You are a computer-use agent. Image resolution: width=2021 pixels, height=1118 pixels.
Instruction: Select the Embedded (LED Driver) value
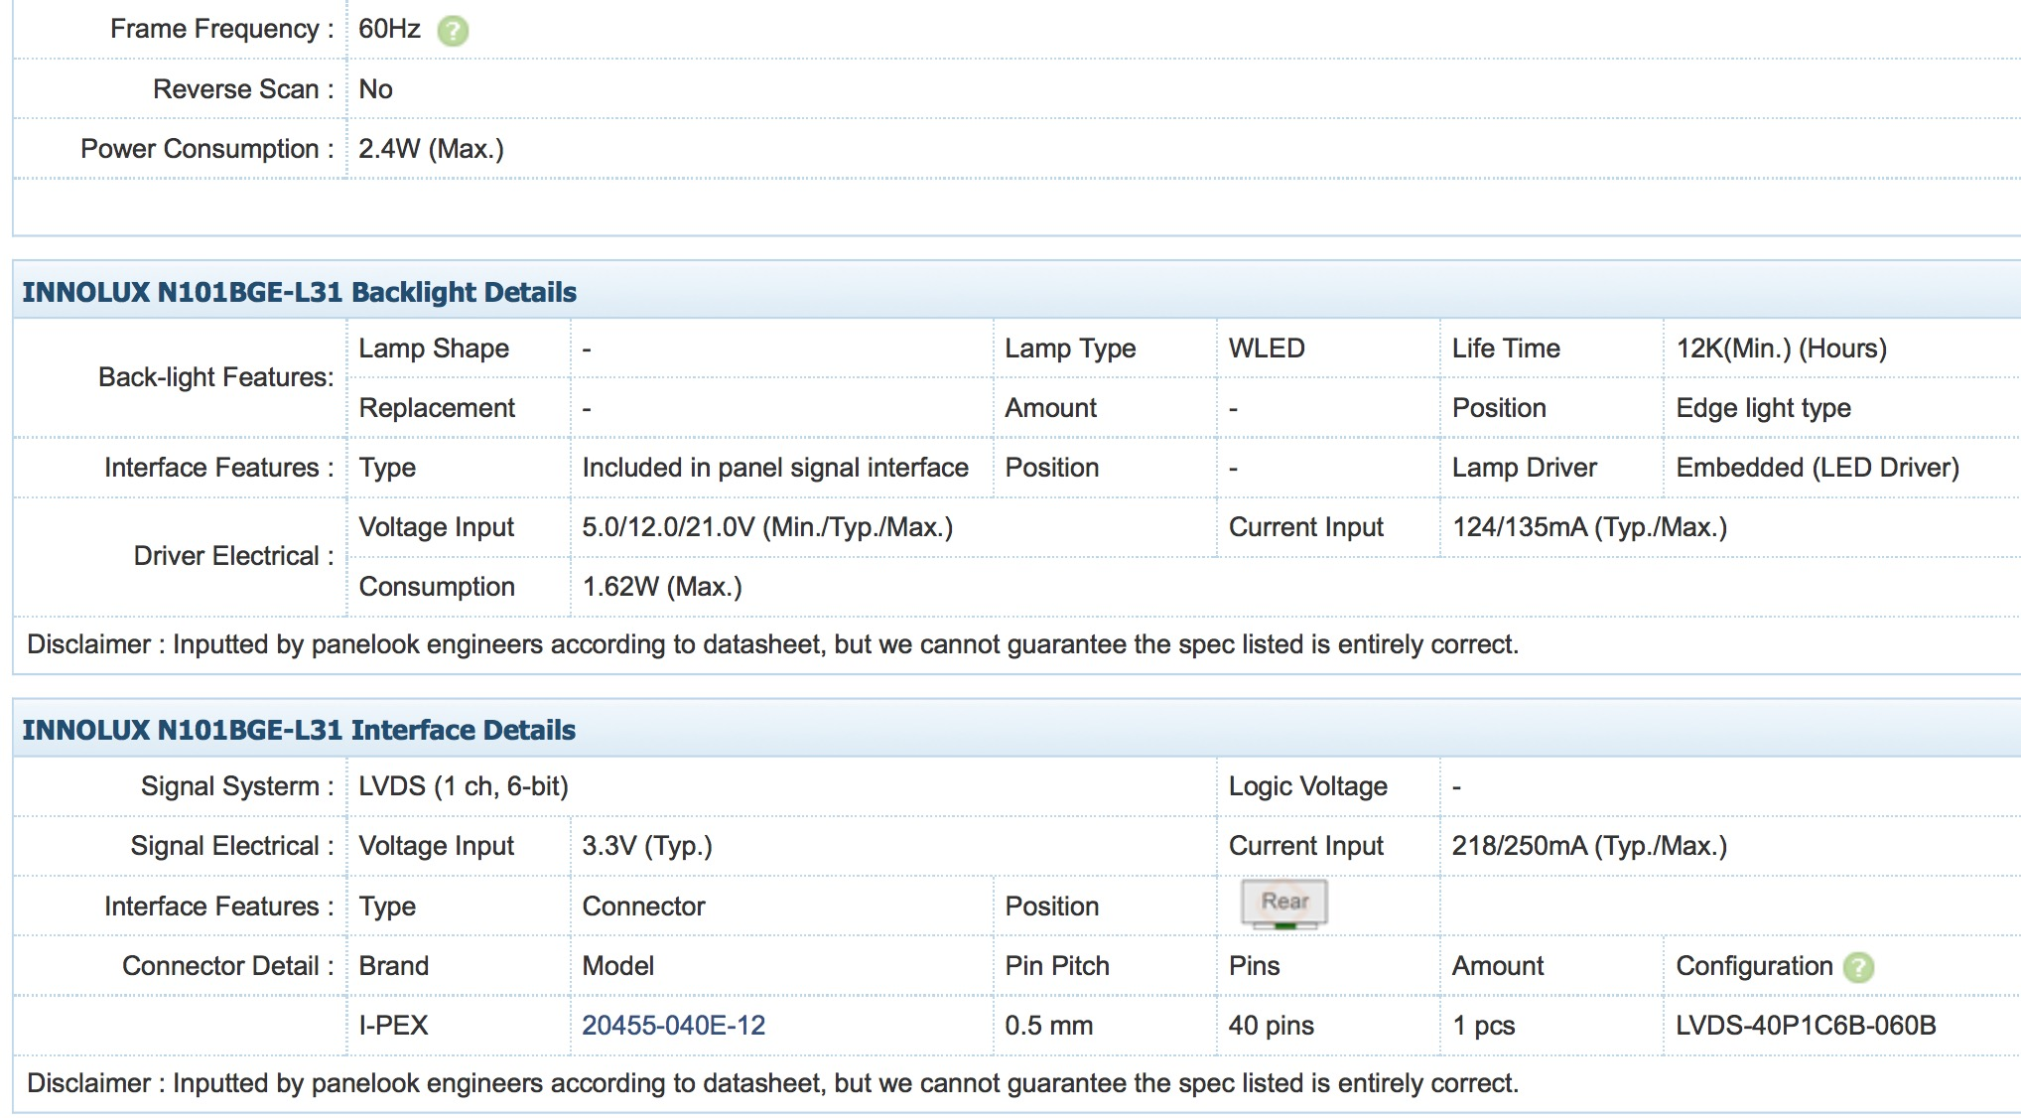(1818, 468)
